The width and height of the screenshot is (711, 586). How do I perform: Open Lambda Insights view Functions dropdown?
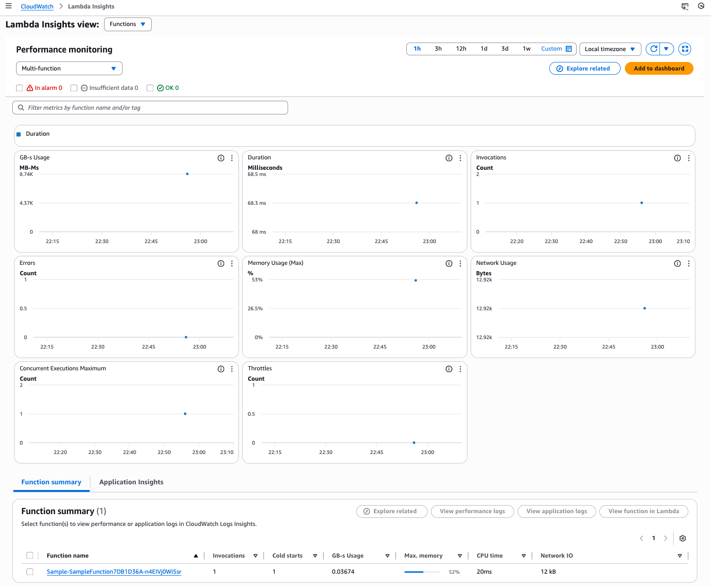[127, 24]
